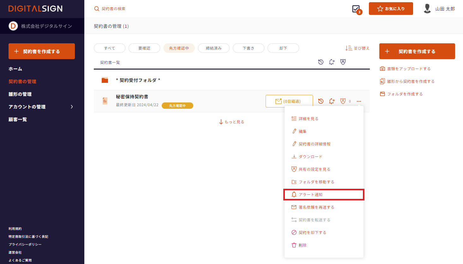The width and height of the screenshot is (463, 264).
Task: Click the history icon in the contract row
Action: click(321, 101)
